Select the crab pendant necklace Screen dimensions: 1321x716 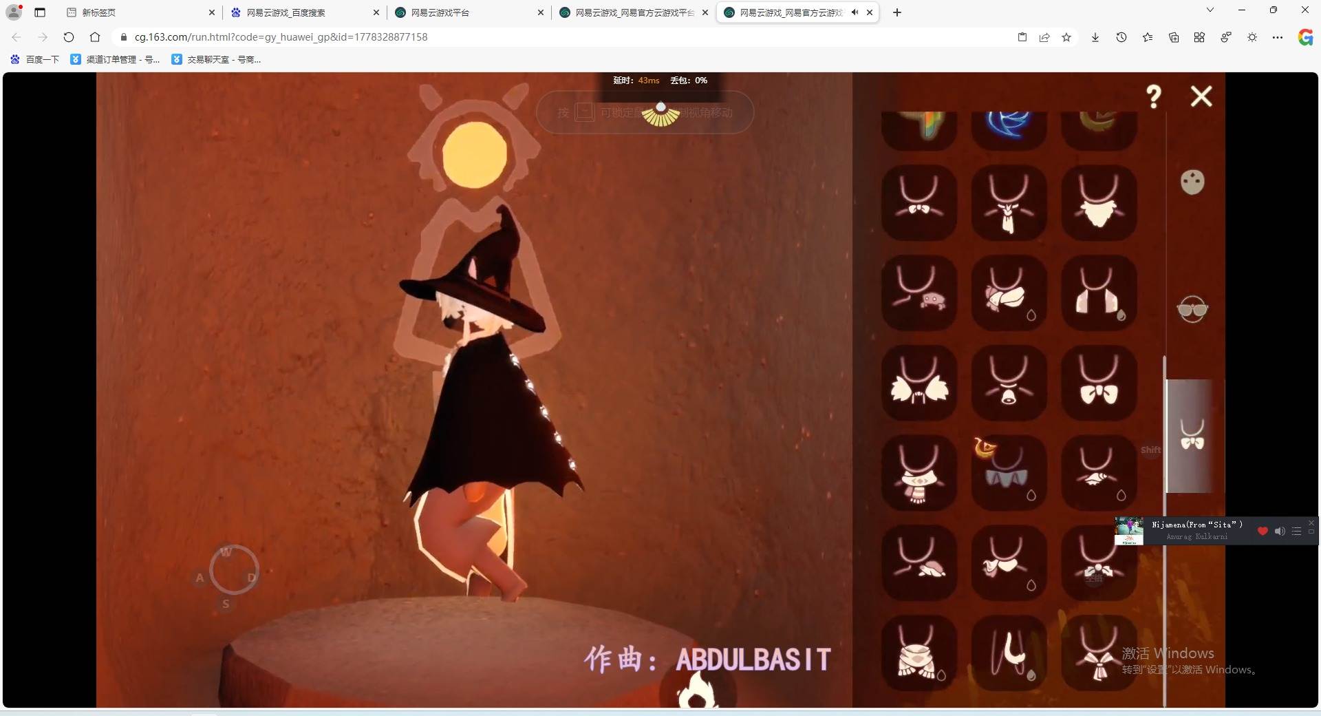click(919, 293)
